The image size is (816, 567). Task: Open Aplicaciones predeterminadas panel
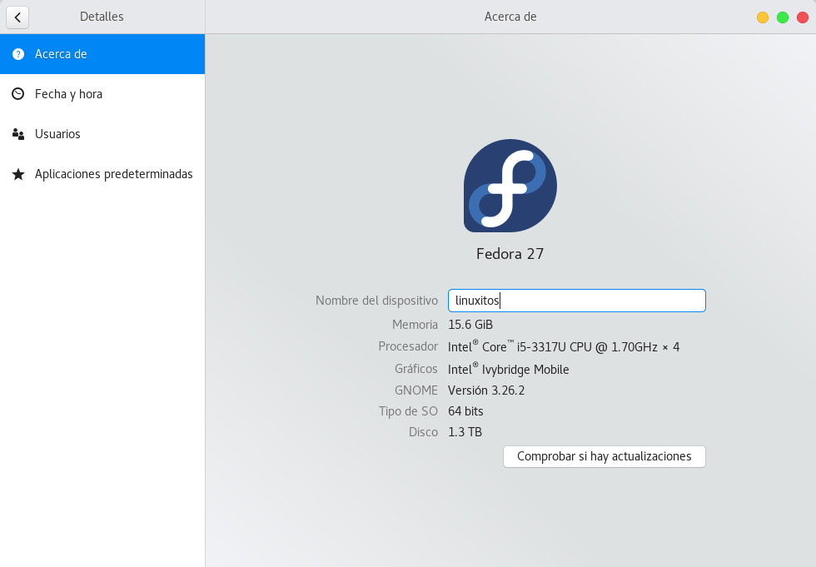point(113,175)
